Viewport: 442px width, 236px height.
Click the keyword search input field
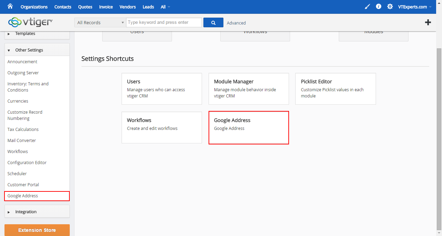tap(164, 22)
